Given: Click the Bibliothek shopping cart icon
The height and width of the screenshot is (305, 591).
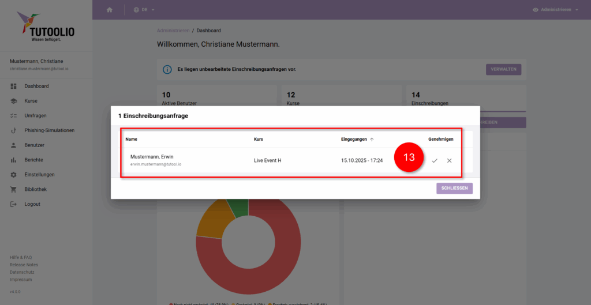Looking at the screenshot, I should tap(13, 190).
